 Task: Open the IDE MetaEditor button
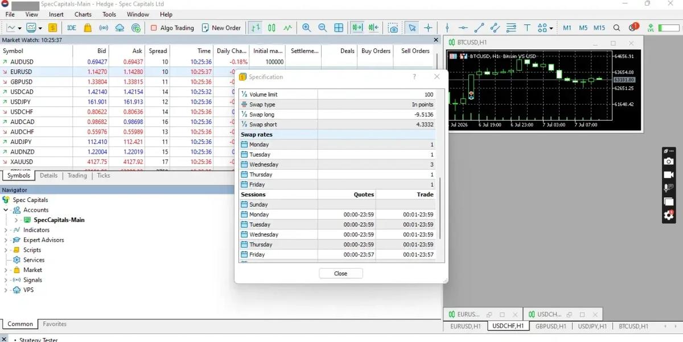coord(72,27)
